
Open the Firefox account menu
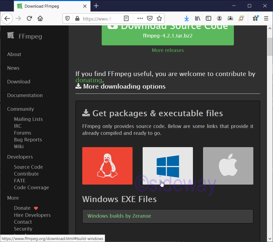[219, 19]
